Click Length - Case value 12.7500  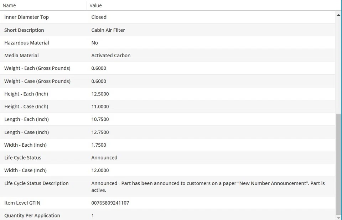pyautogui.click(x=100, y=132)
